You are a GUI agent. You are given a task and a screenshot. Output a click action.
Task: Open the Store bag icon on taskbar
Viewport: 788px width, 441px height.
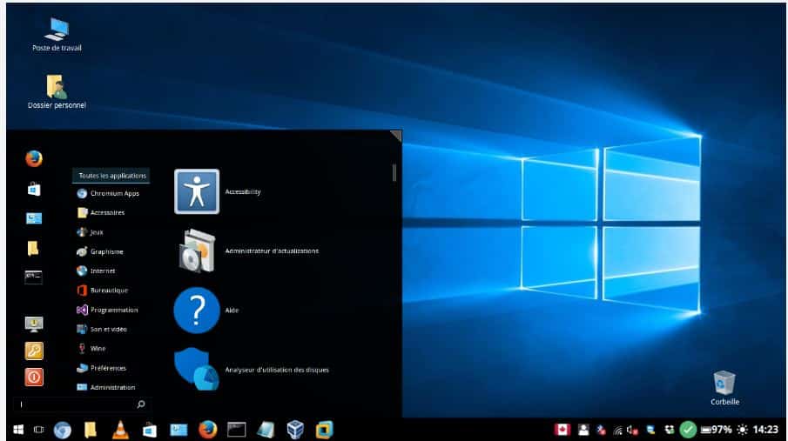[x=149, y=430]
